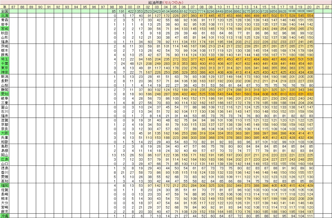This screenshot has height=218, width=332.
Task: Select the 愛媛 row label
Action: [4, 177]
